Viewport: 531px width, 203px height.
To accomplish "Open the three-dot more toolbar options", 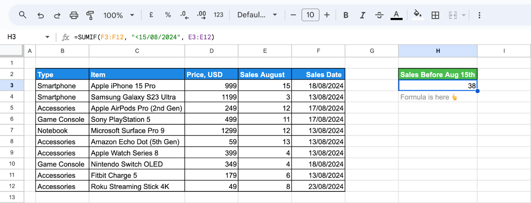I will [x=479, y=15].
